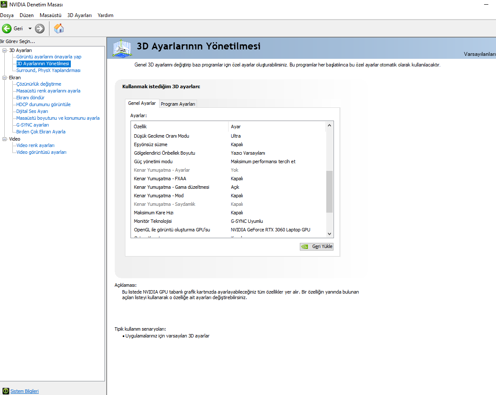Select the Monitör Teknolojisi row
496x395 pixels.
[228, 221]
